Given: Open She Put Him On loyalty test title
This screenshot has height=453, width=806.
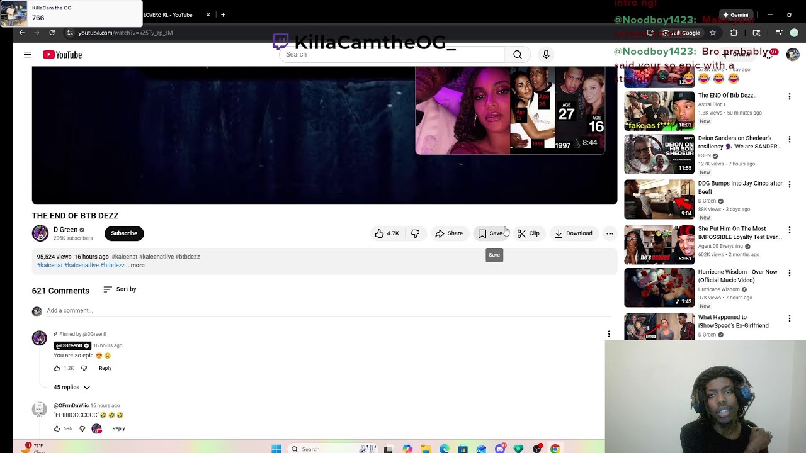Looking at the screenshot, I should click(740, 233).
